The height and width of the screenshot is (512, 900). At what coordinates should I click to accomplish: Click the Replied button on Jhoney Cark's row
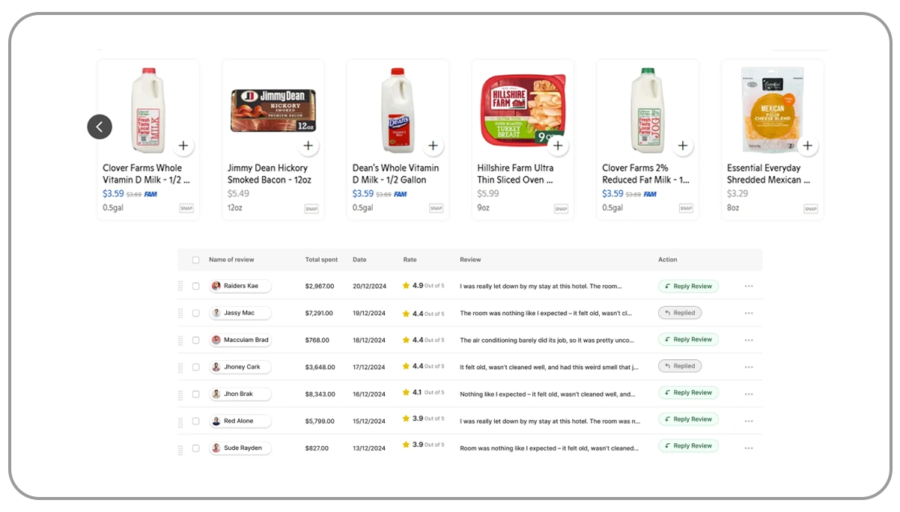click(x=680, y=366)
